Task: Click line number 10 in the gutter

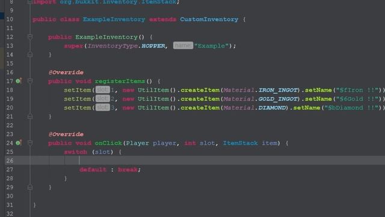Action: (x=10, y=19)
